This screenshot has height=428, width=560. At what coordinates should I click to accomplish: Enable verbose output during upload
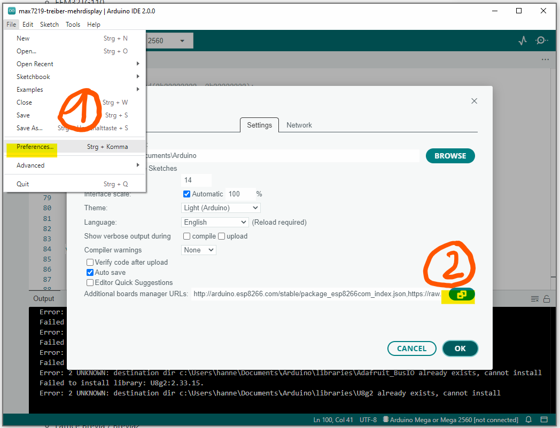221,236
